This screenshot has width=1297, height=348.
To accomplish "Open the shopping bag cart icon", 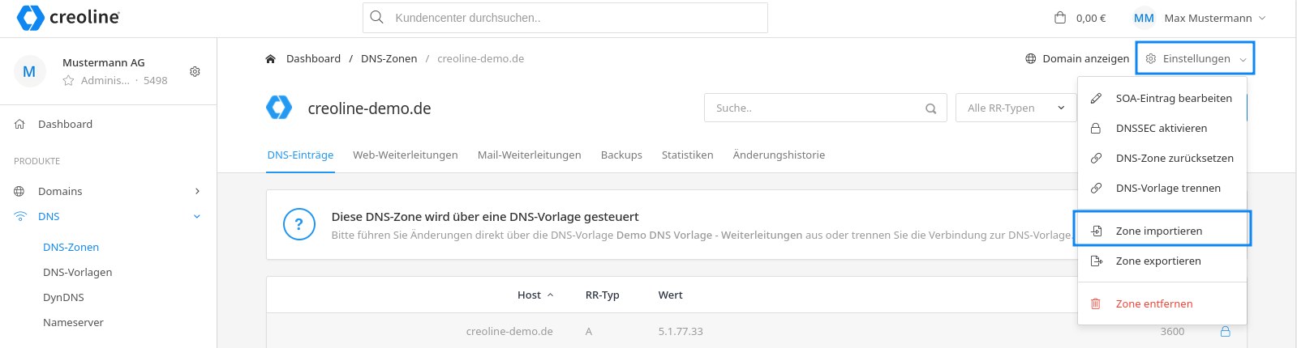I will coord(1060,18).
